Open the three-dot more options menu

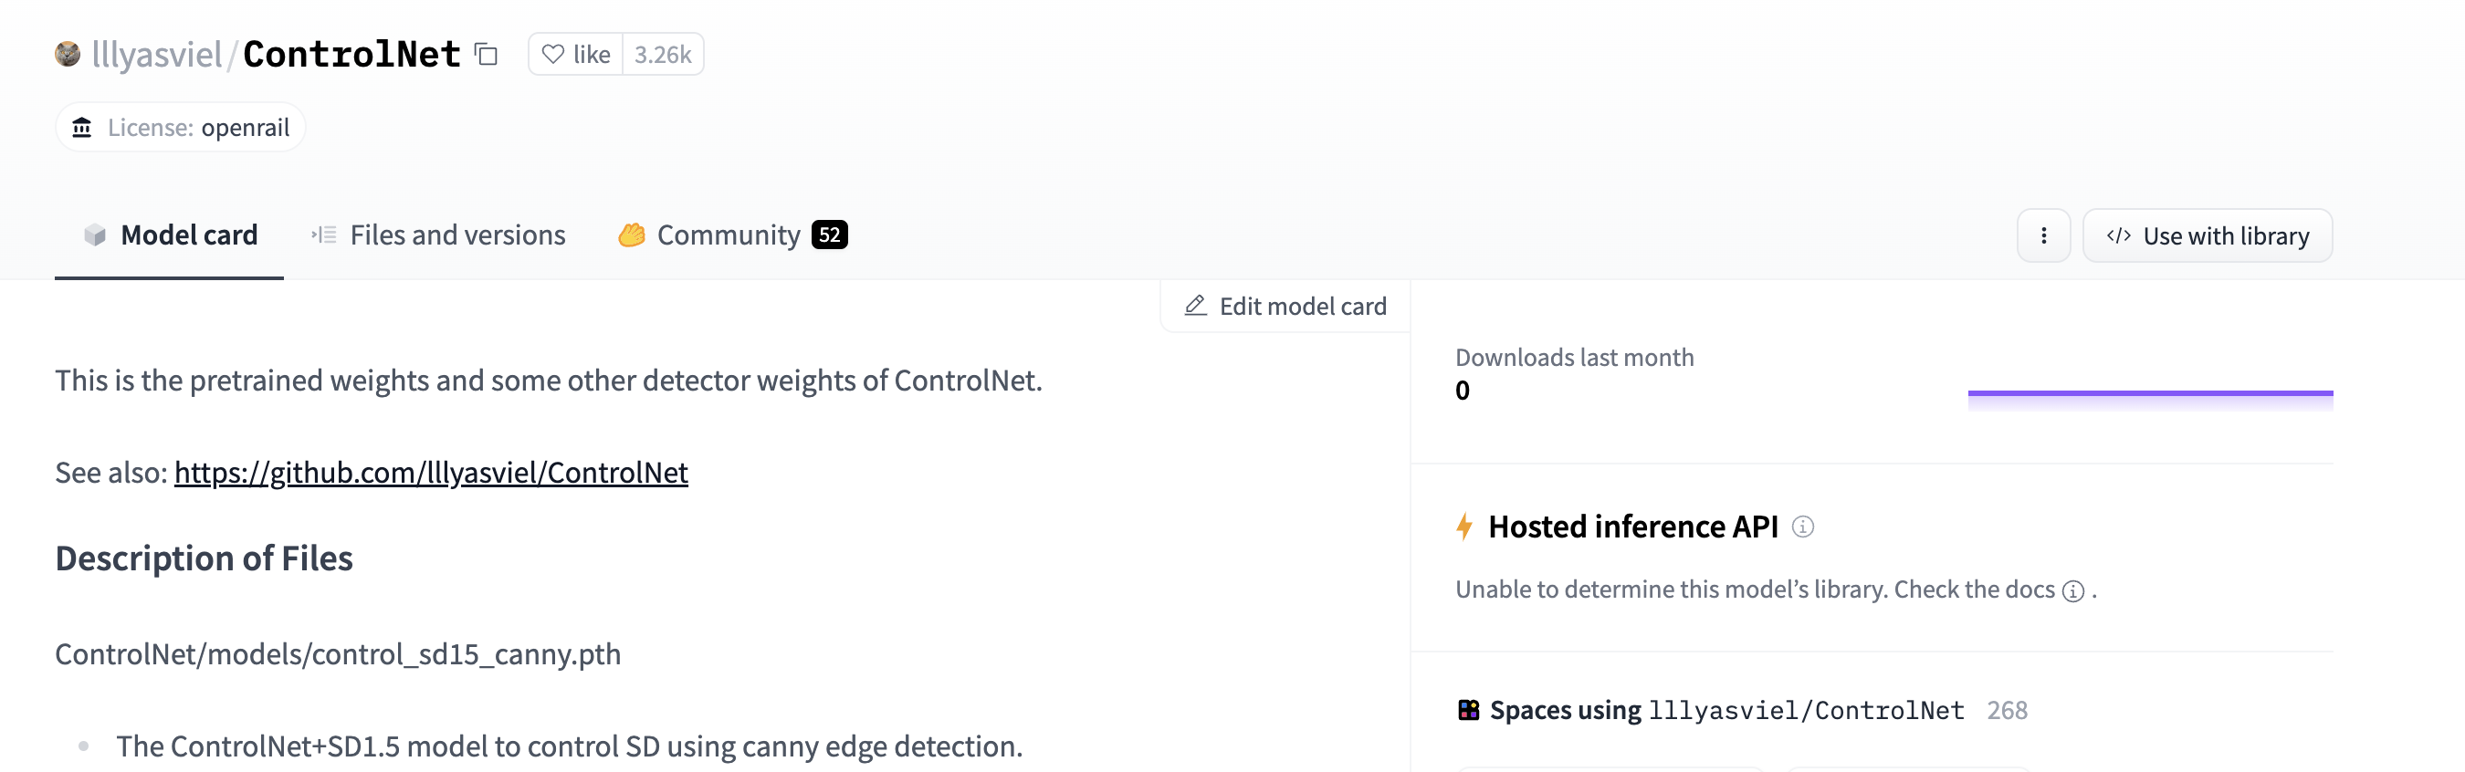[x=2044, y=235]
